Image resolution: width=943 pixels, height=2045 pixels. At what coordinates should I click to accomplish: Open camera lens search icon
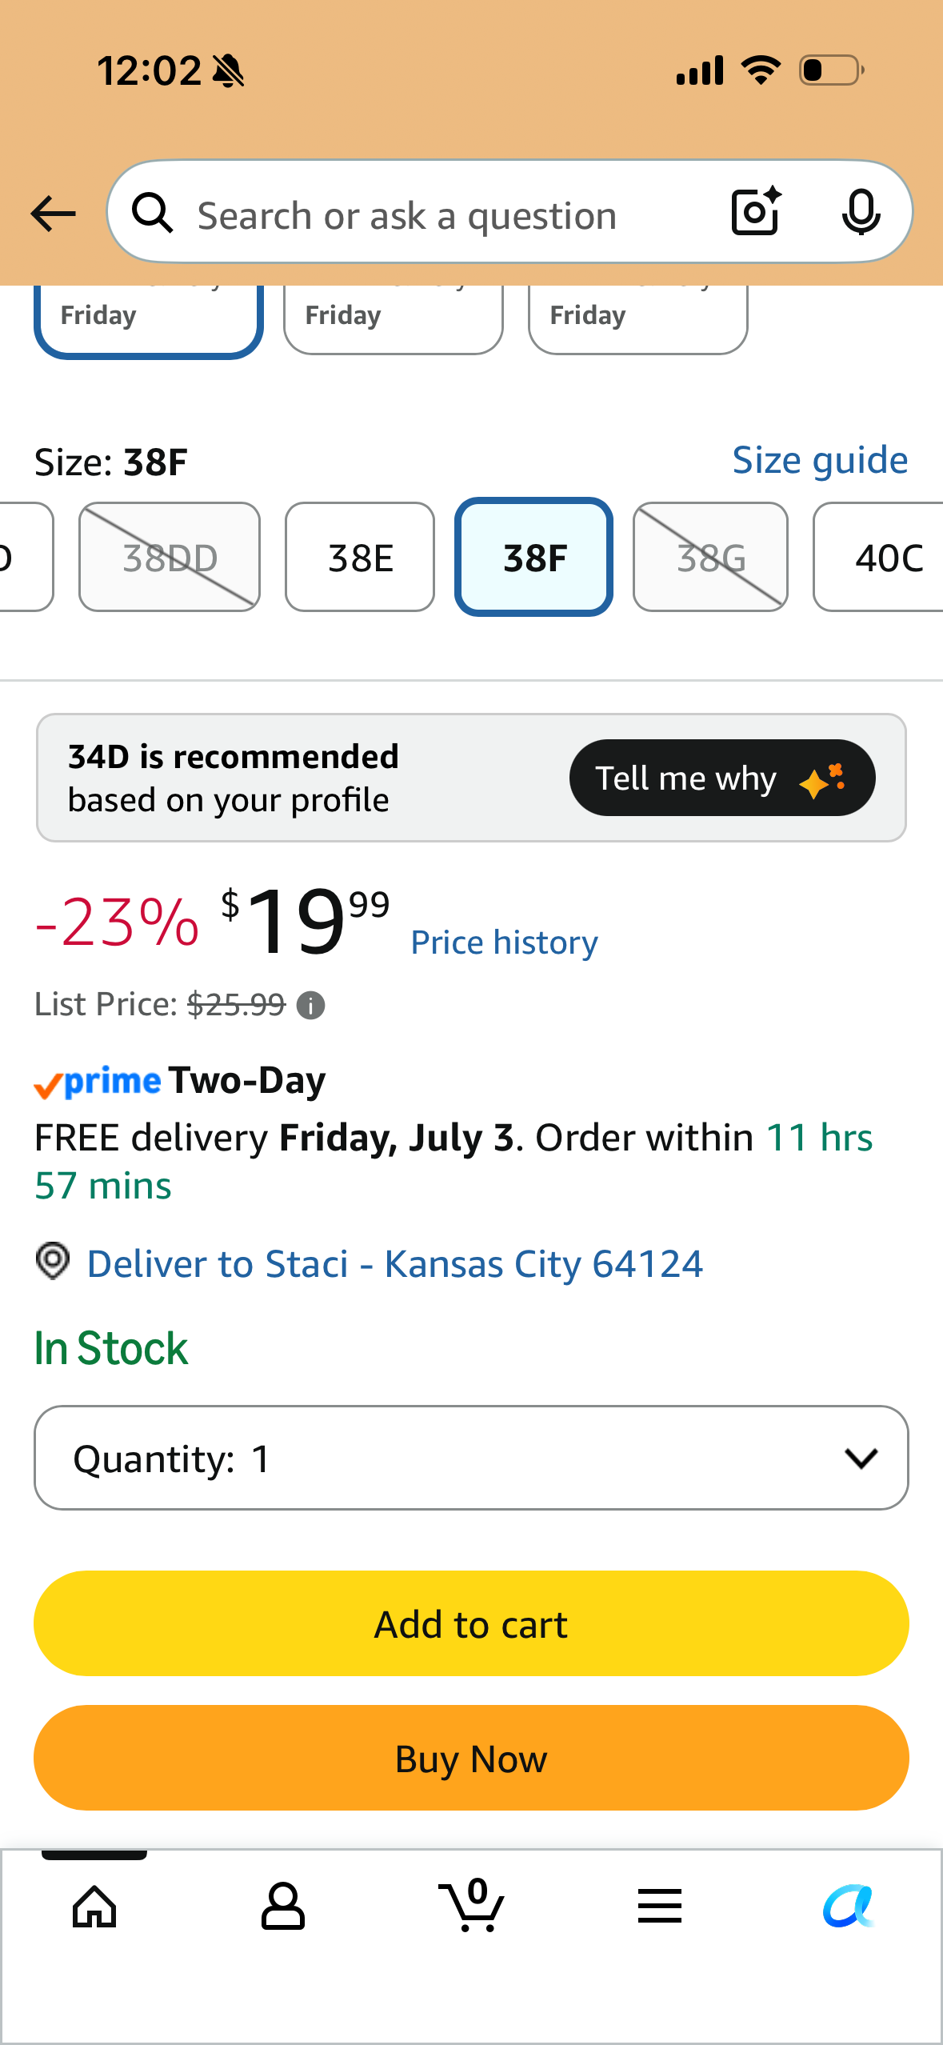756,212
